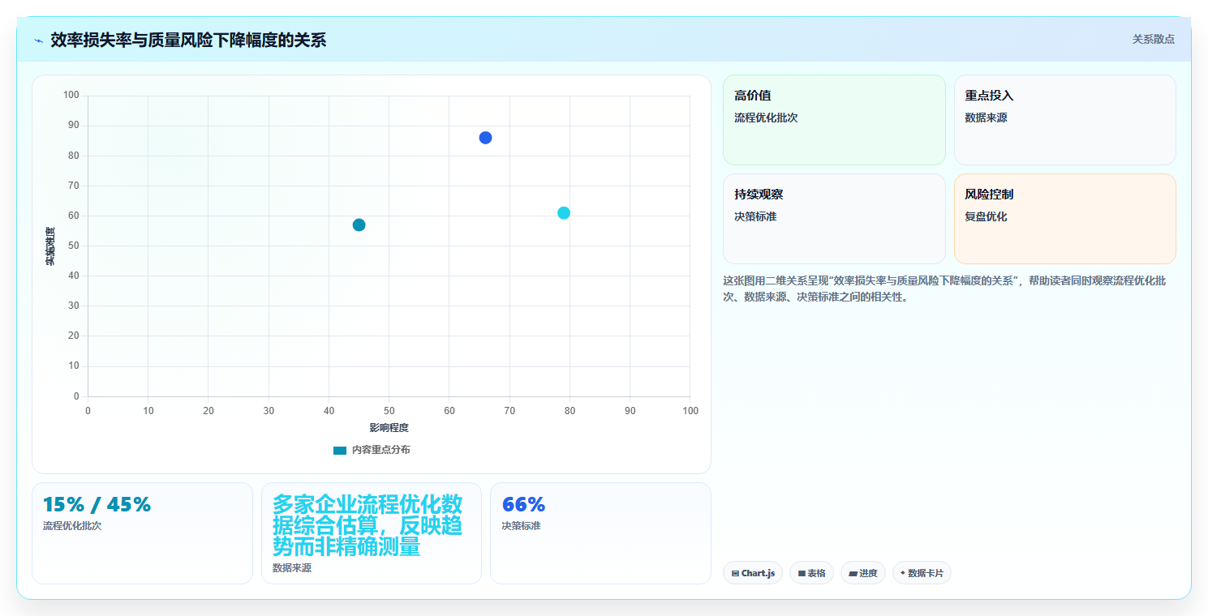This screenshot has width=1208, height=616.
Task: Click the 决策标准 label under 66%
Action: 521,525
